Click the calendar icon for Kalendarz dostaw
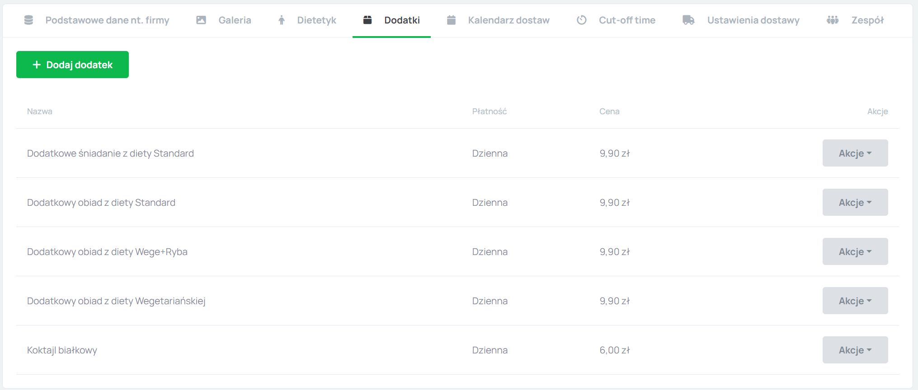Viewport: 918px width, 390px height. 451,20
